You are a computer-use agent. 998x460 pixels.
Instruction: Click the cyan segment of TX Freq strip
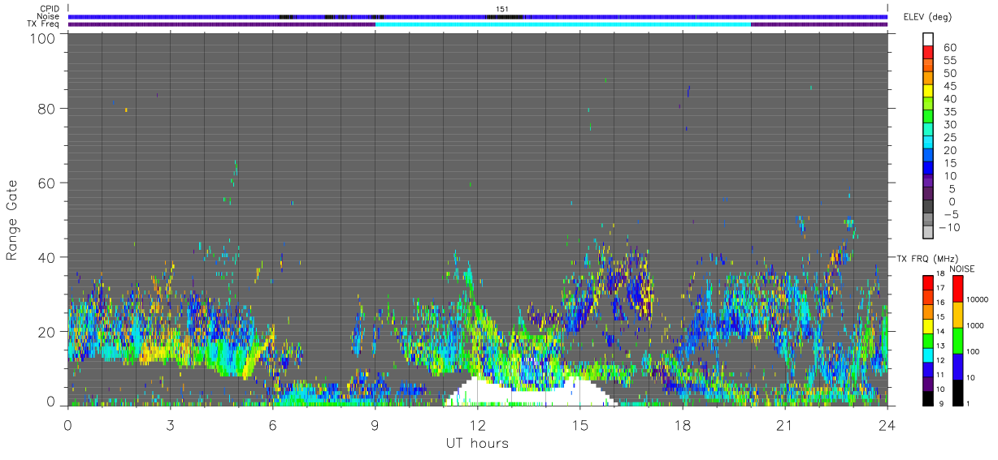(x=563, y=24)
